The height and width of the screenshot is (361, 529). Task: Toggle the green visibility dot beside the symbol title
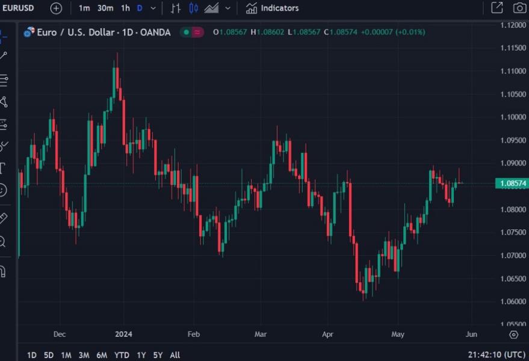point(186,32)
